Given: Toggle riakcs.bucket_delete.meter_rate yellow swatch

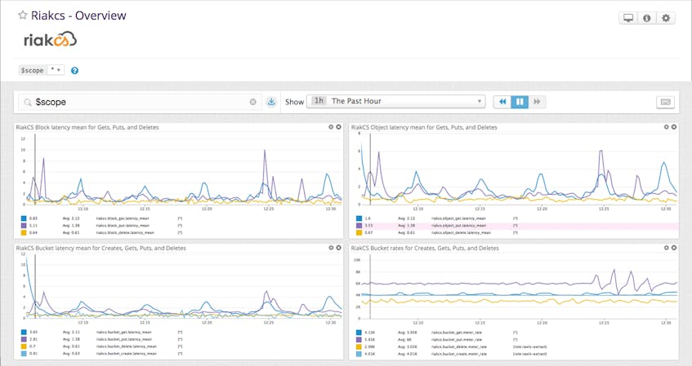Looking at the screenshot, I should [x=359, y=346].
